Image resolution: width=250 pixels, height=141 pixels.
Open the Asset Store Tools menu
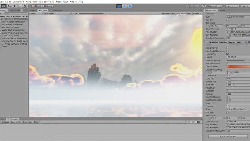[46, 2]
